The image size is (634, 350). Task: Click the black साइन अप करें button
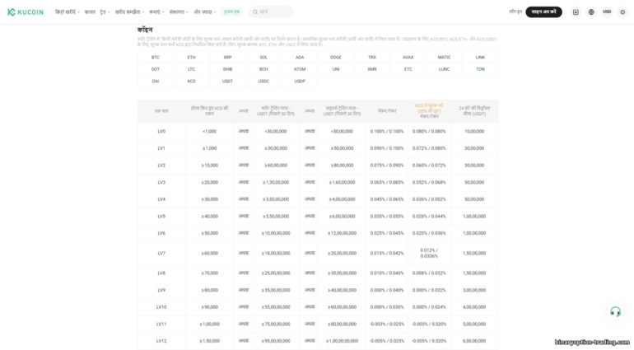543,12
